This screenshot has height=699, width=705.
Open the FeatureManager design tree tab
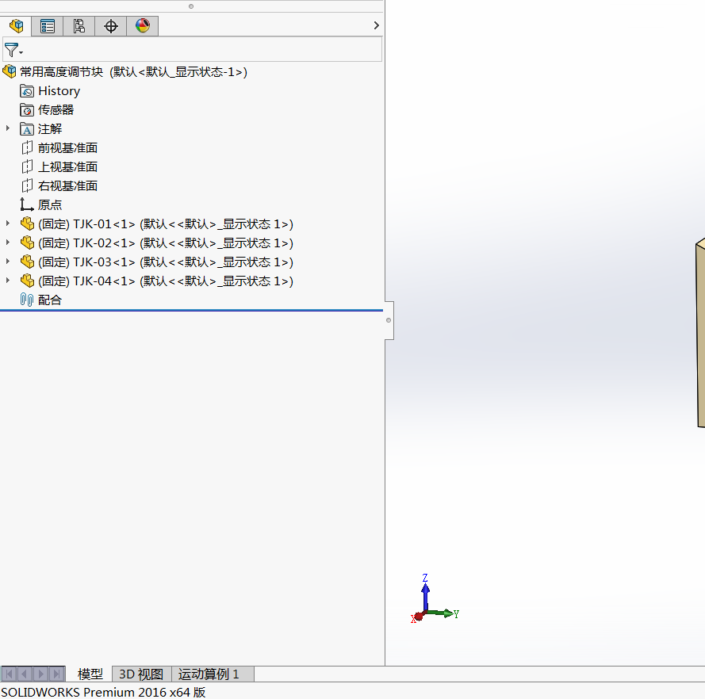[16, 26]
